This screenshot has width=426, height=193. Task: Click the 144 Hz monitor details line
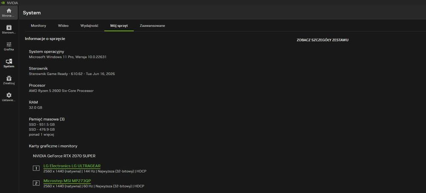pos(95,171)
